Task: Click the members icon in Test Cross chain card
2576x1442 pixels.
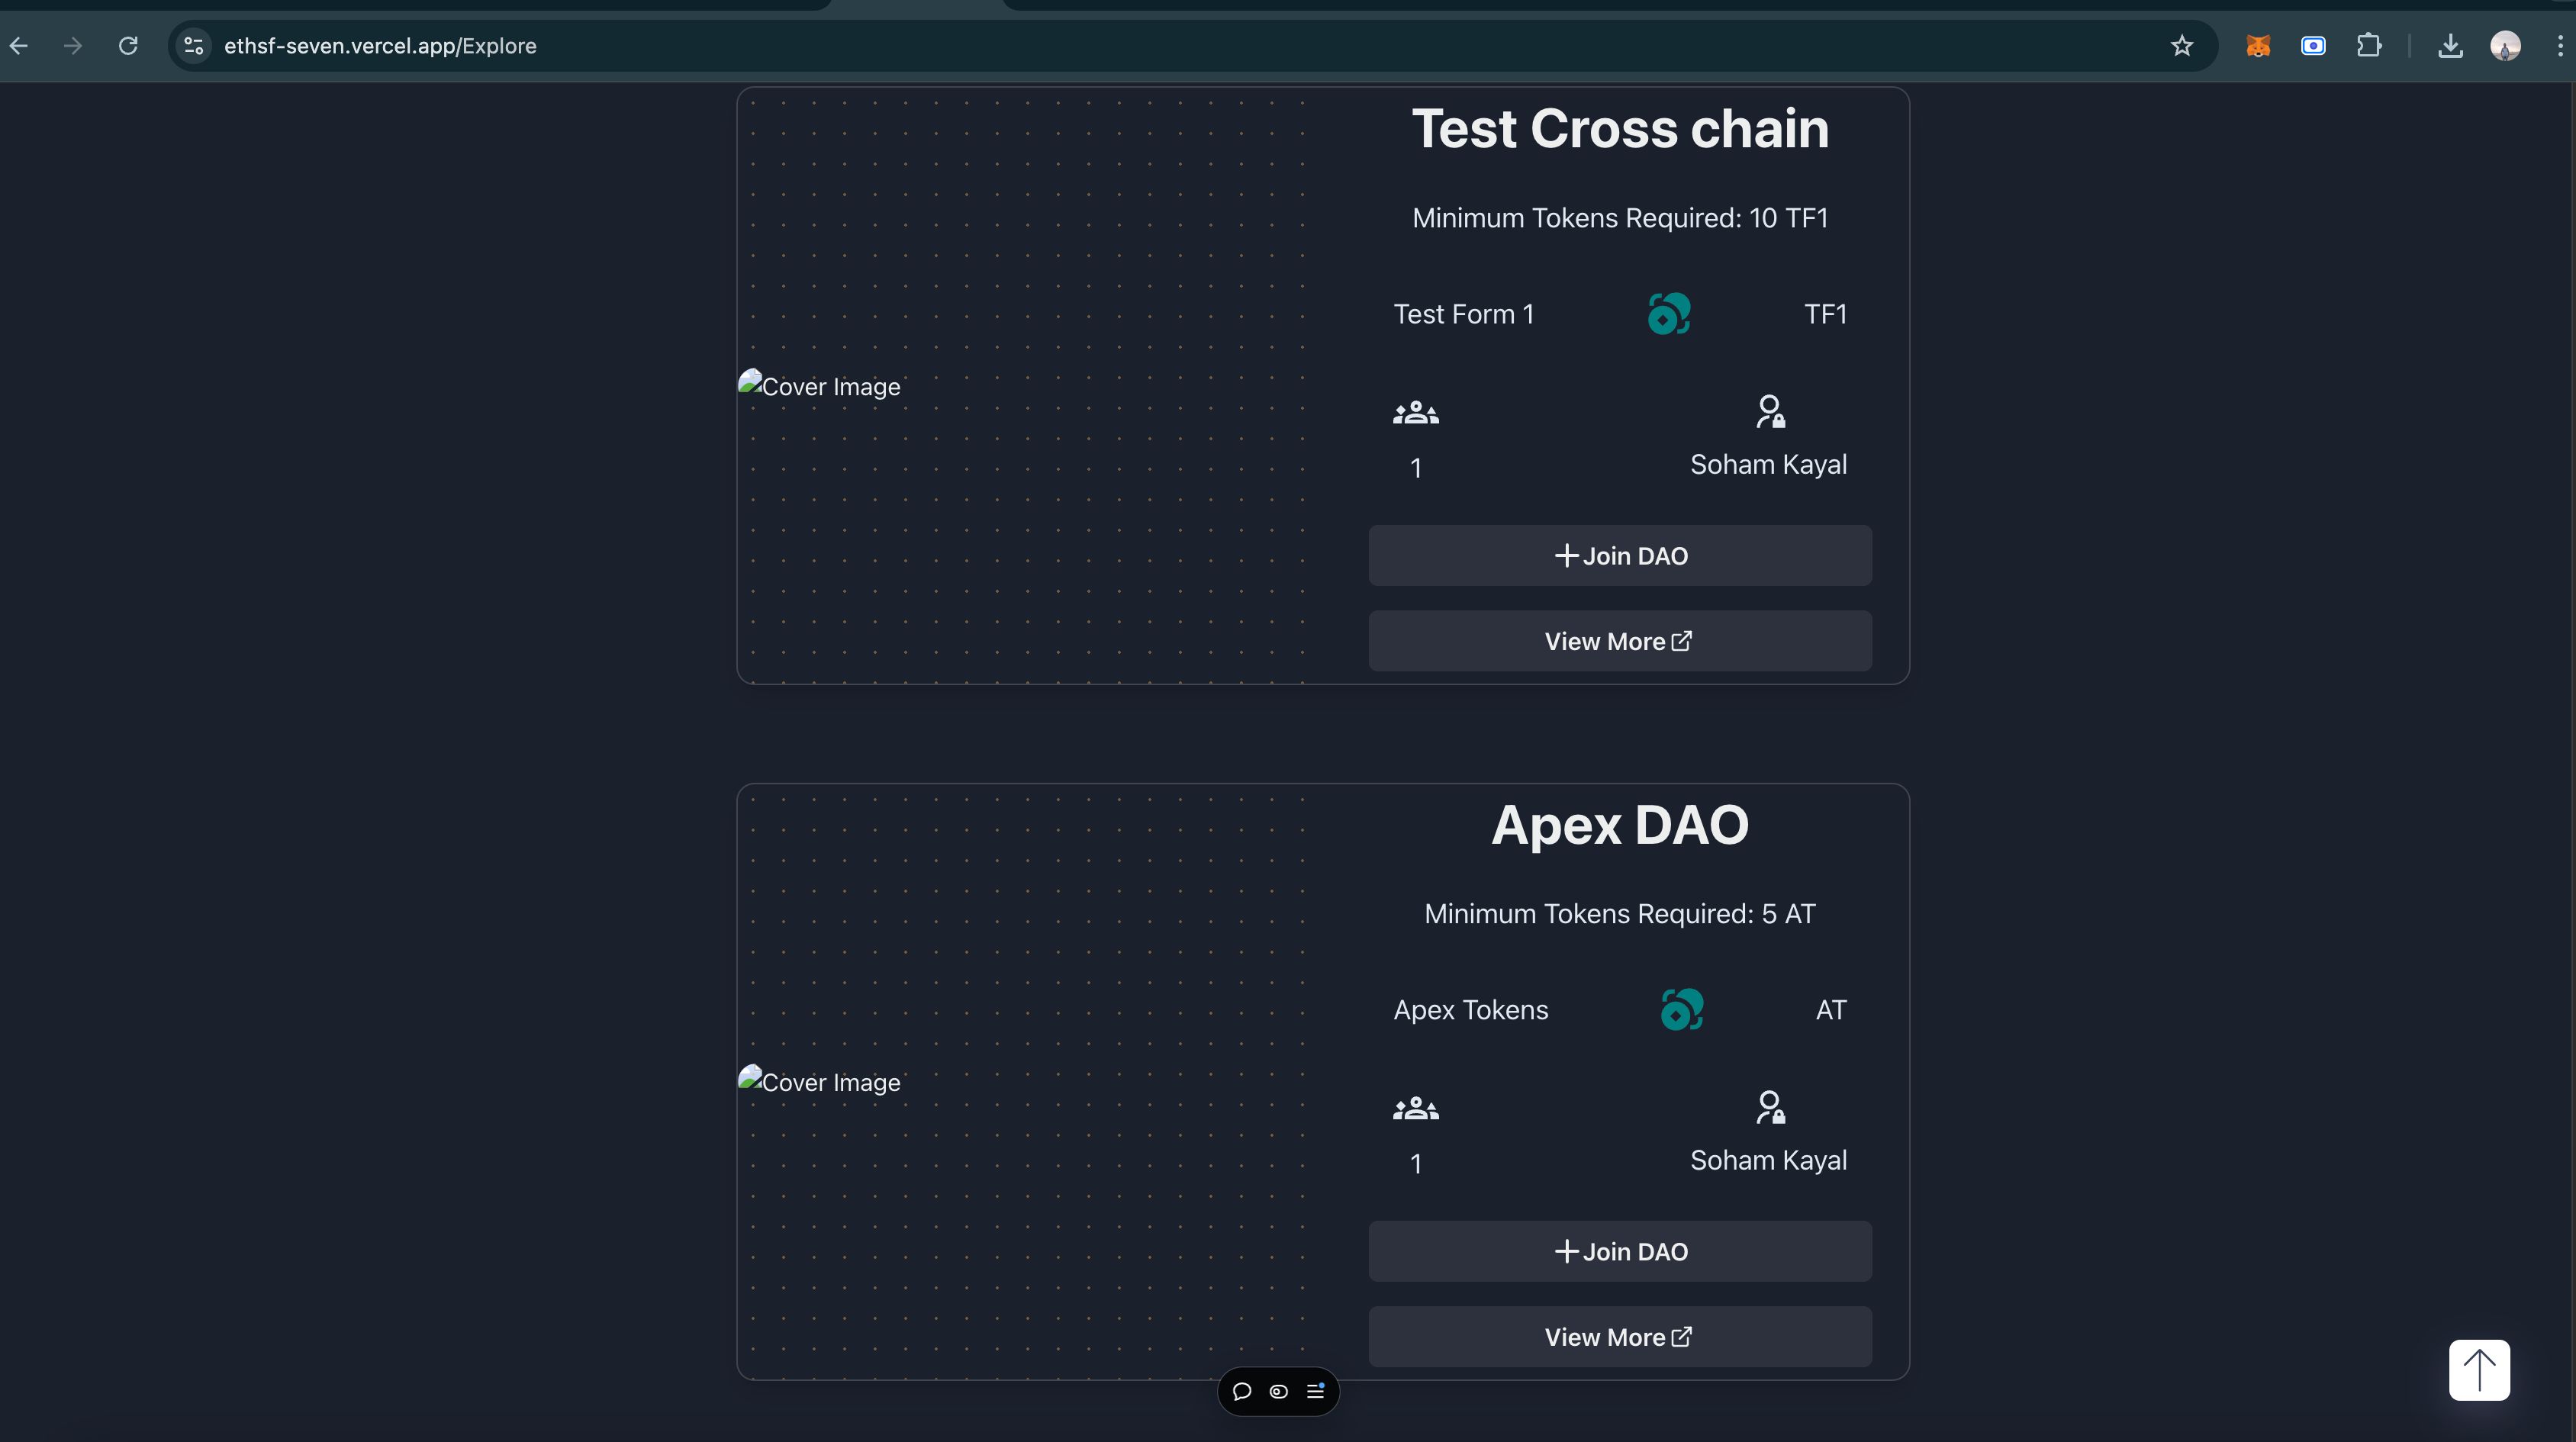Action: coord(1416,413)
